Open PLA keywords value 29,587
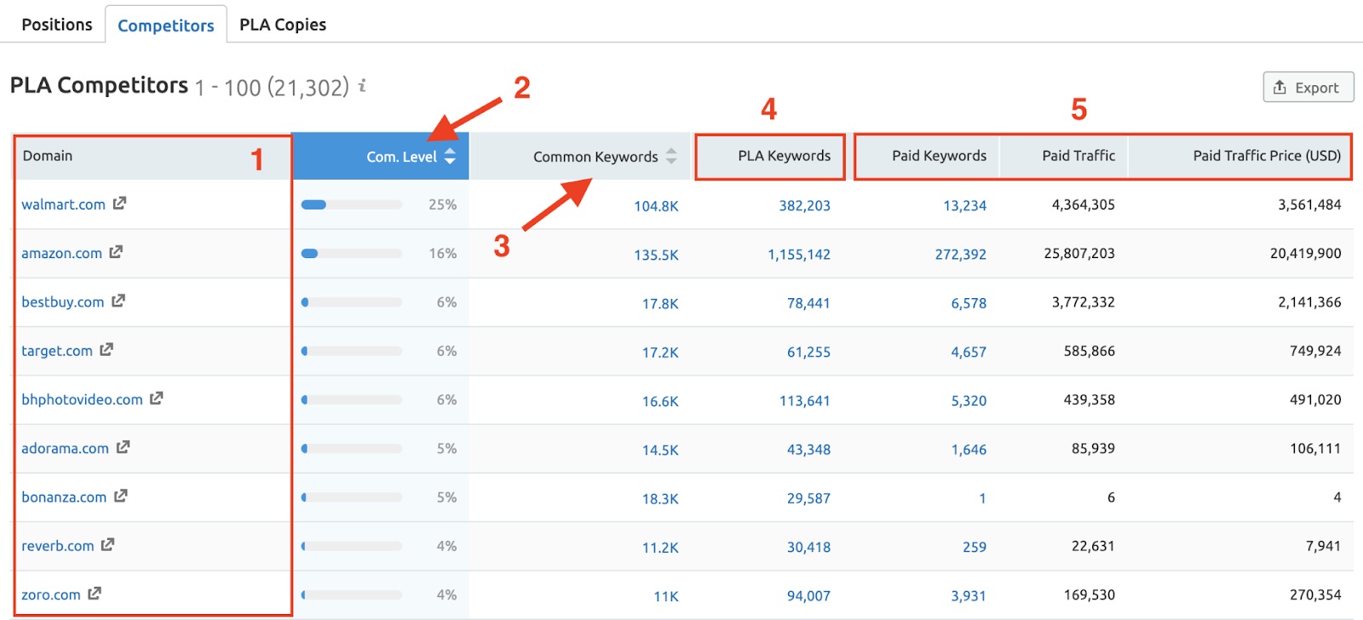This screenshot has width=1363, height=620. [808, 498]
